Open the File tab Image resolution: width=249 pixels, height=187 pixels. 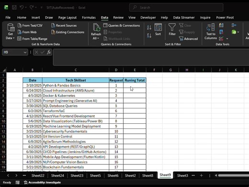coord(8,18)
